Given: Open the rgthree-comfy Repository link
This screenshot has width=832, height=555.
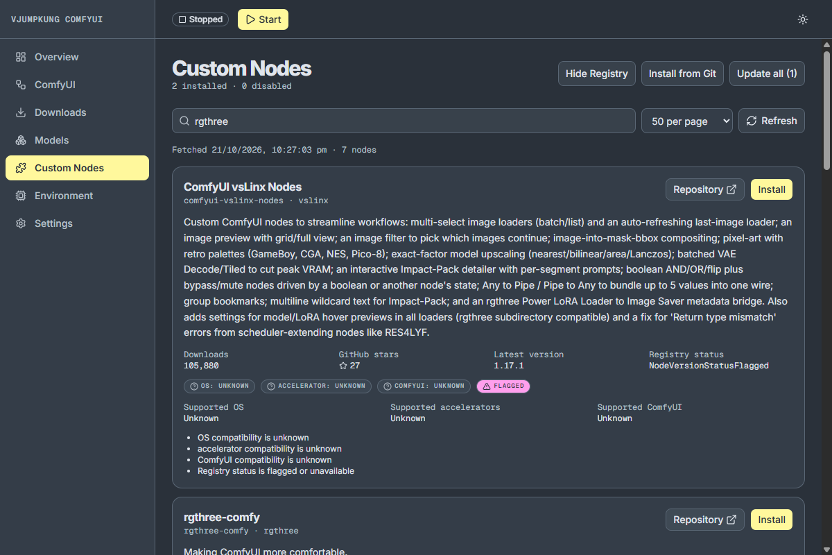Looking at the screenshot, I should coord(705,520).
